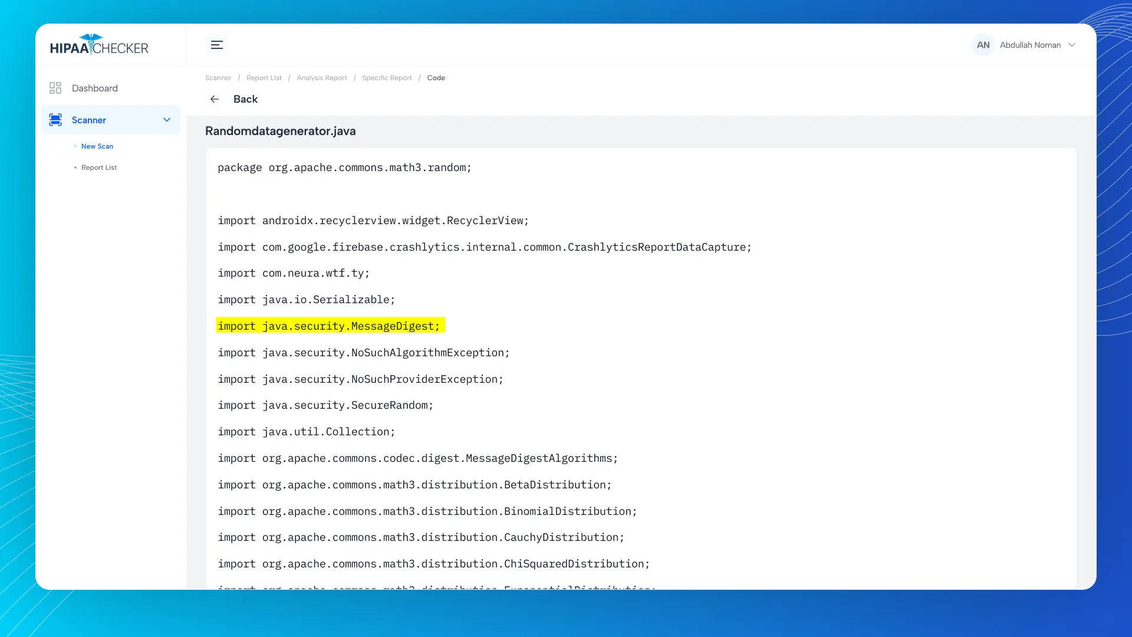
Task: Collapse the Scanner menu chevron
Action: tap(167, 120)
